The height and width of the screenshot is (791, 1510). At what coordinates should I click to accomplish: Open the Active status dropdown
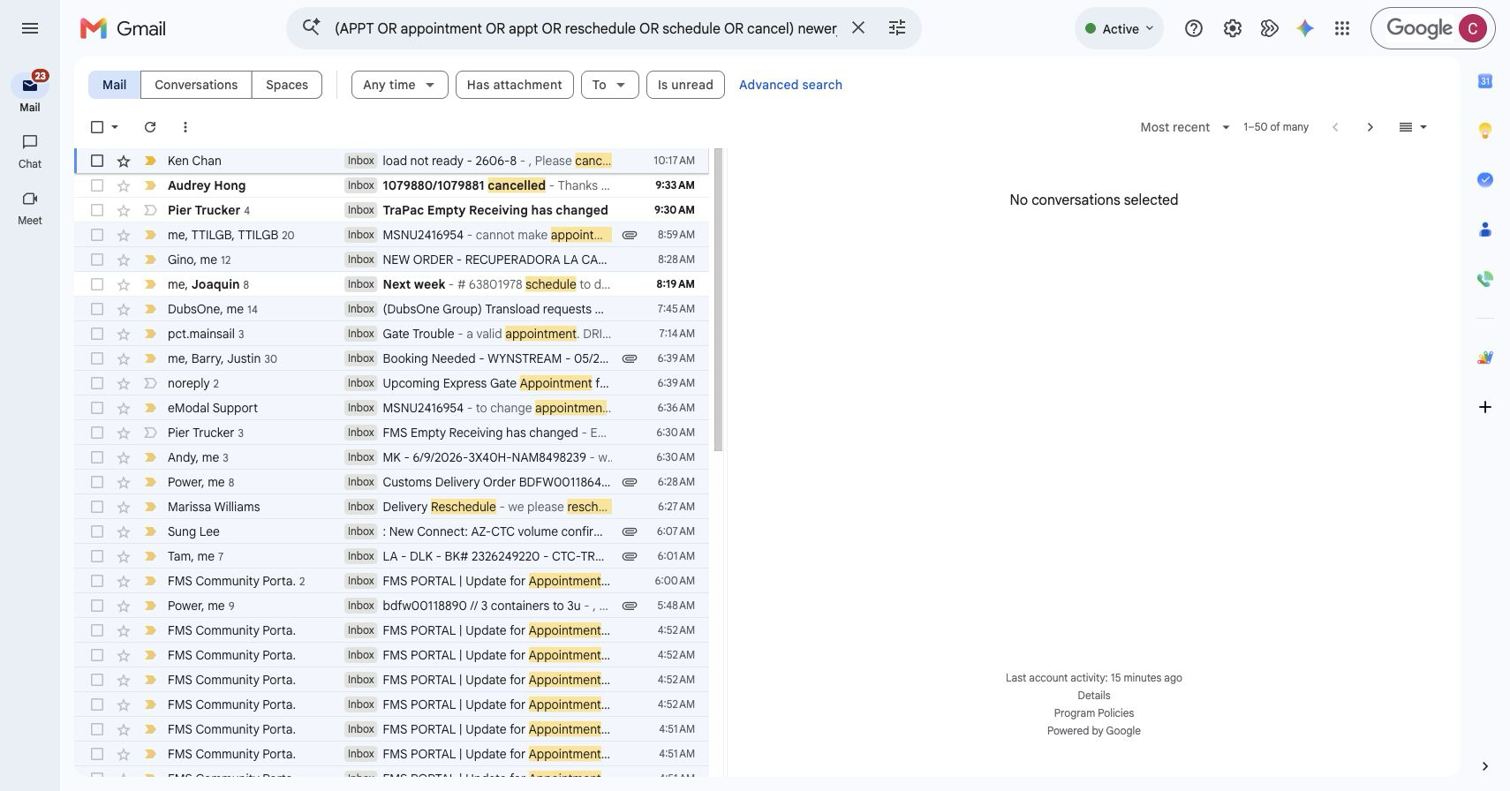(x=1119, y=28)
